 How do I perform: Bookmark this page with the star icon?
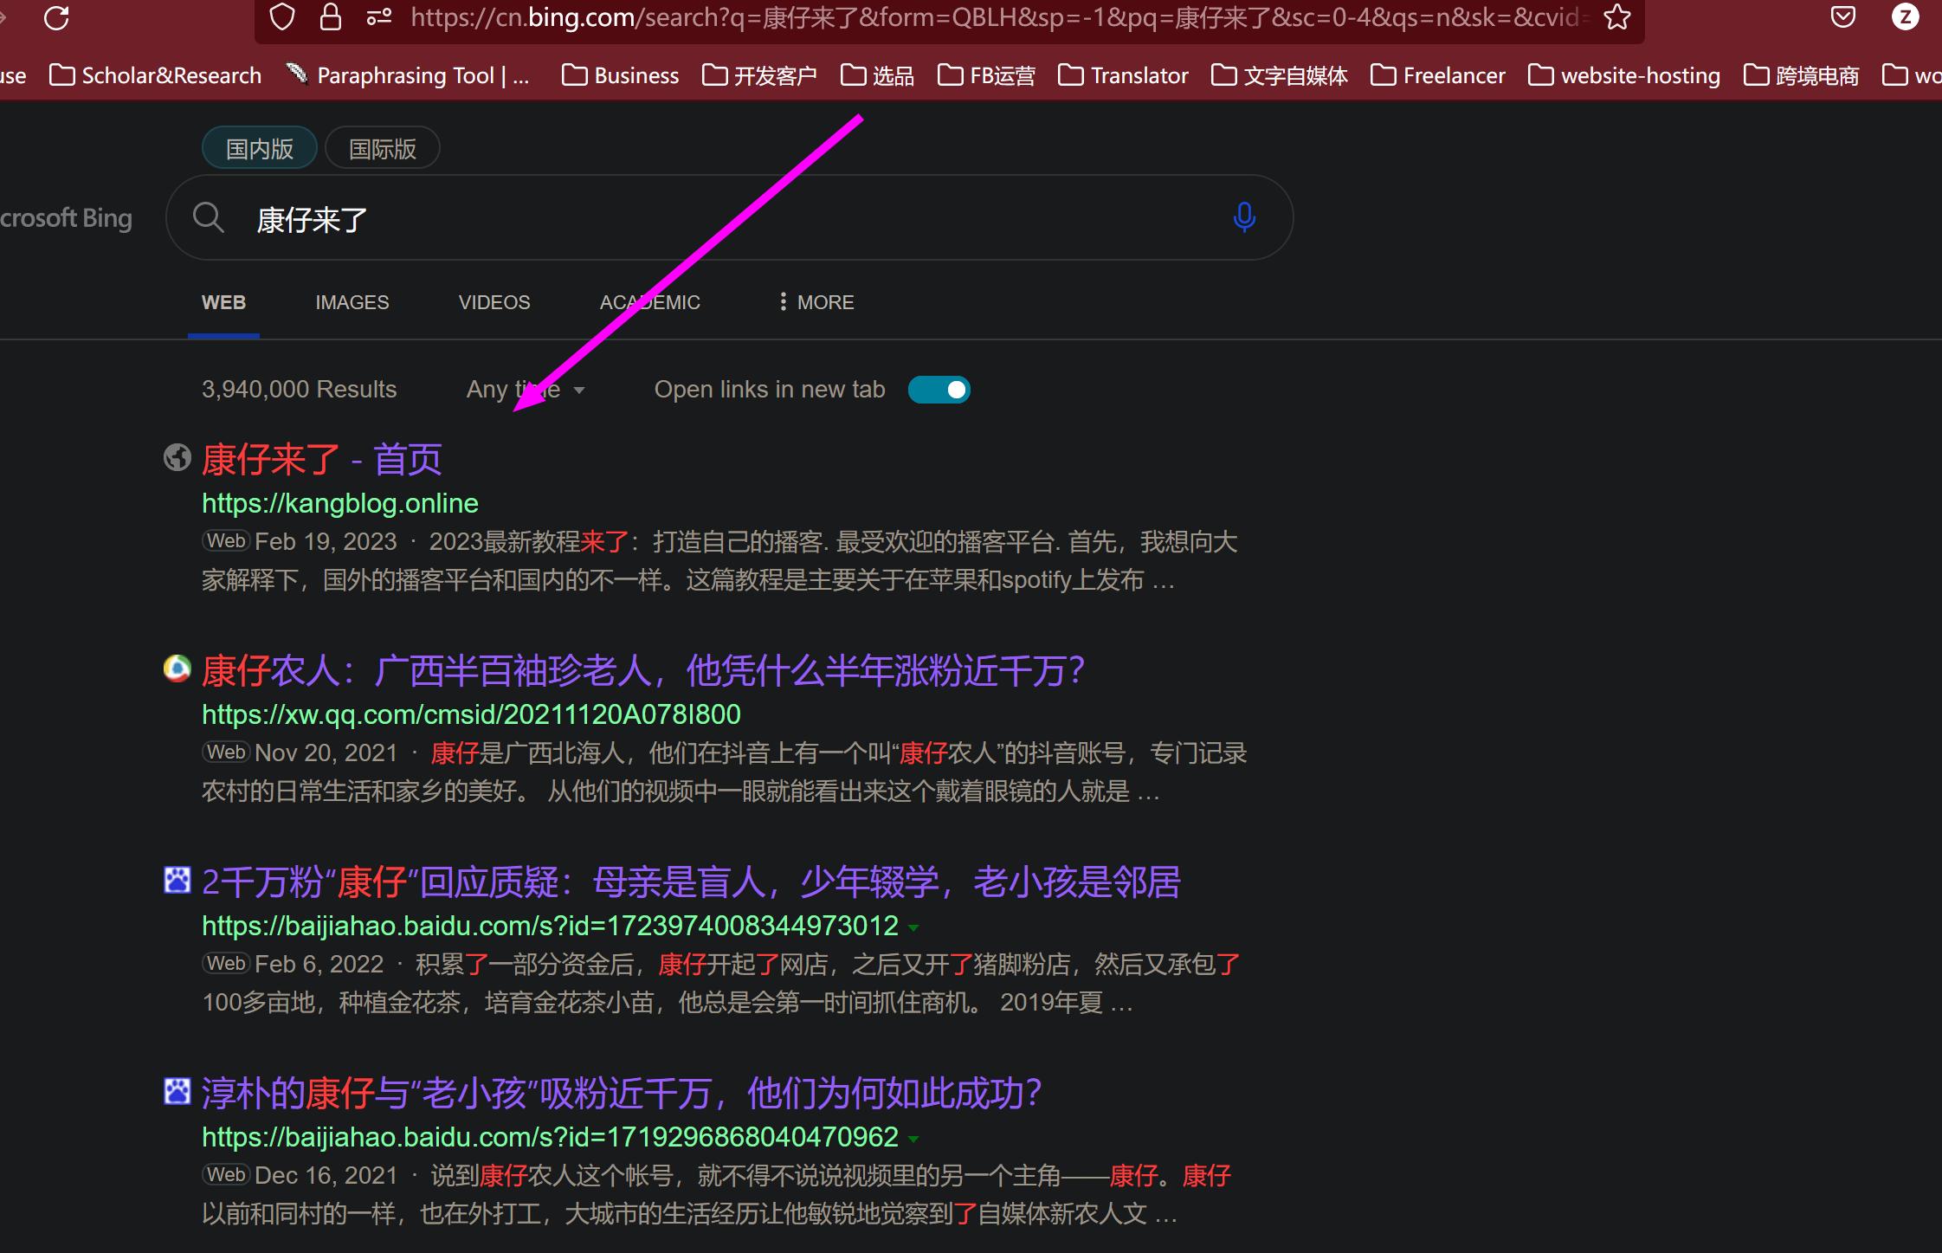click(x=1616, y=16)
